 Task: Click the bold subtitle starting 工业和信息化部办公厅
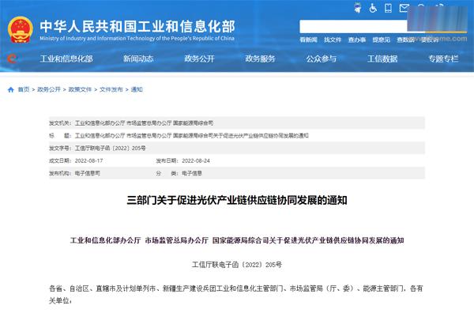coord(237,240)
